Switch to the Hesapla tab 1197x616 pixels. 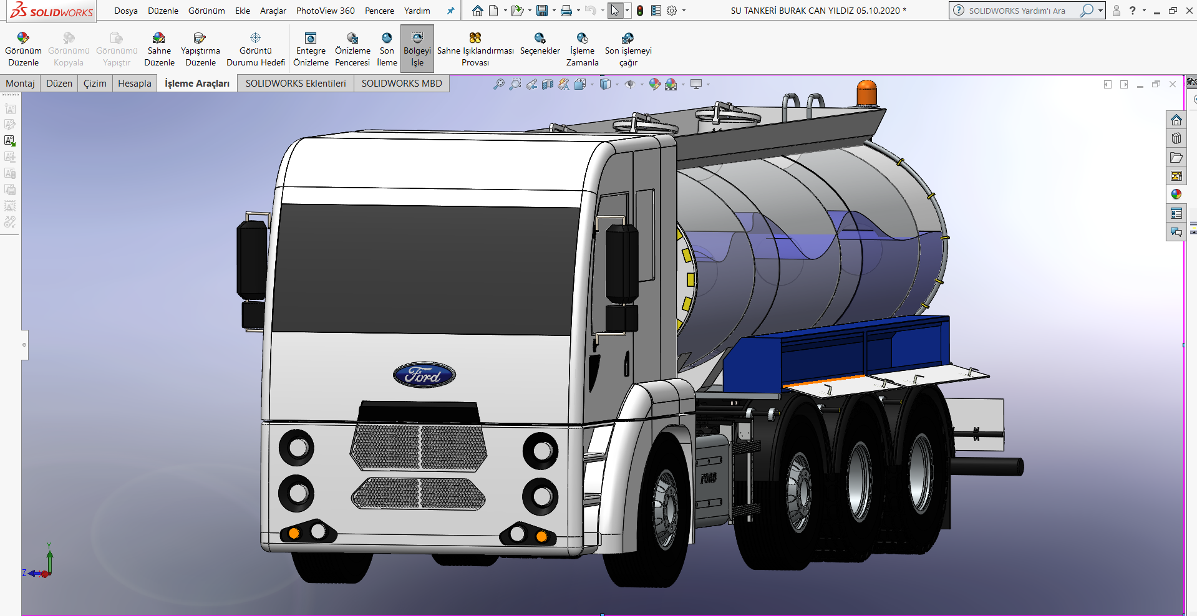click(x=135, y=84)
